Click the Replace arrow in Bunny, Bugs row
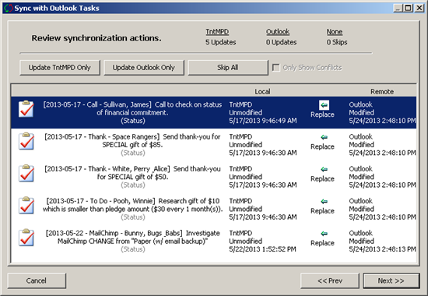 [x=324, y=234]
